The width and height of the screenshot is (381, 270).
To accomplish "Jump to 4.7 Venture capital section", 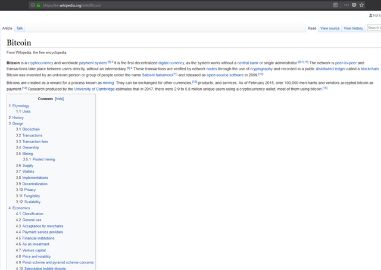I will coord(31,250).
